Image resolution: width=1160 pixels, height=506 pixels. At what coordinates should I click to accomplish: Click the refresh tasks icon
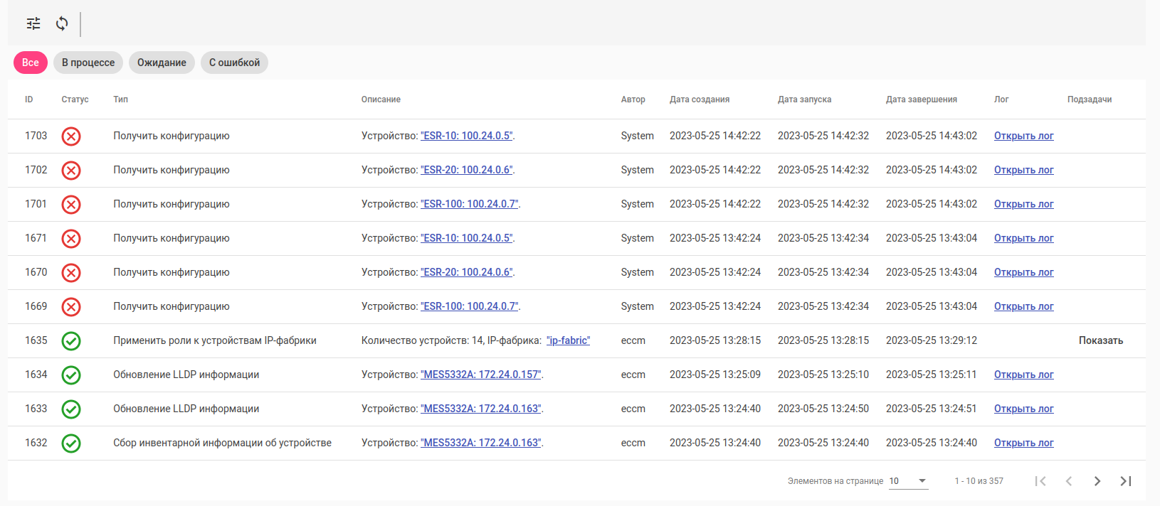(62, 23)
